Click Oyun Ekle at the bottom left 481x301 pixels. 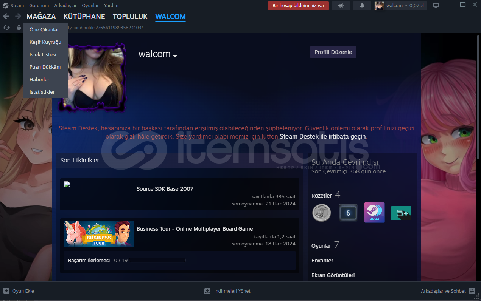(x=23, y=291)
